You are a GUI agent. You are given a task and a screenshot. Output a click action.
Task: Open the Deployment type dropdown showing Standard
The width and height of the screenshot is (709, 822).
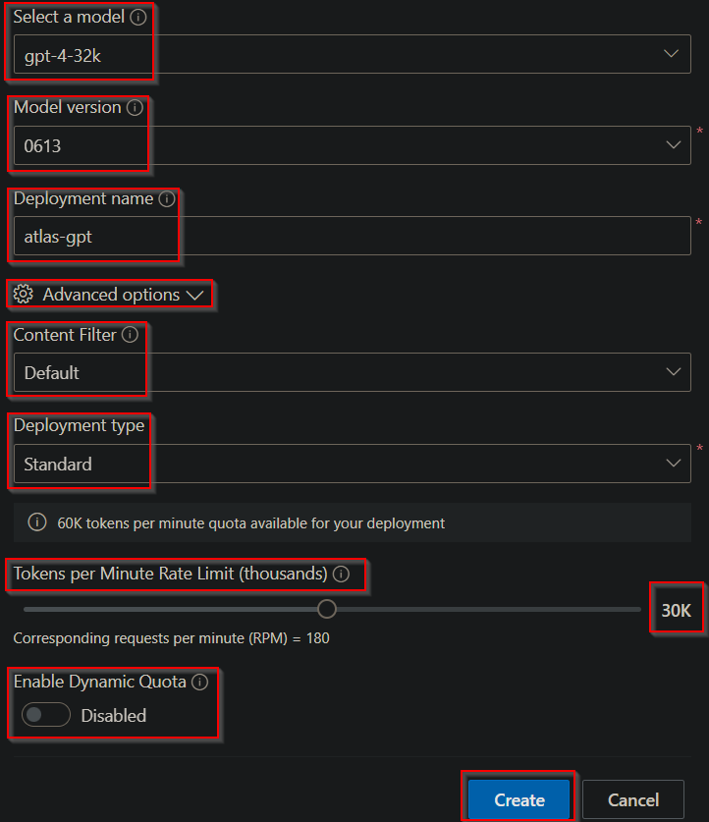[x=352, y=464]
